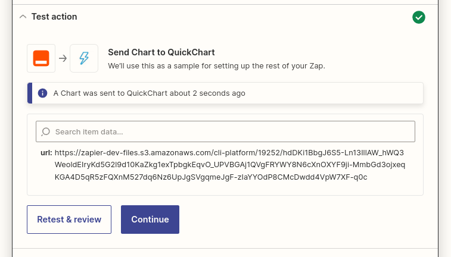Focus the Search item data field
The height and width of the screenshot is (257, 451).
[x=225, y=131]
